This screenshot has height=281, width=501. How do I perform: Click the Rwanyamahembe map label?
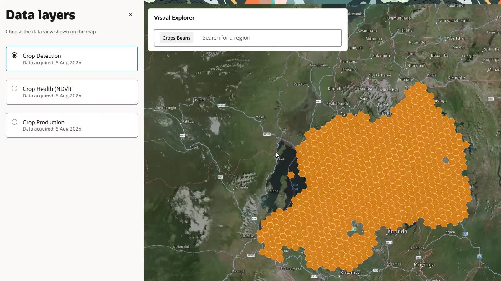point(453,21)
